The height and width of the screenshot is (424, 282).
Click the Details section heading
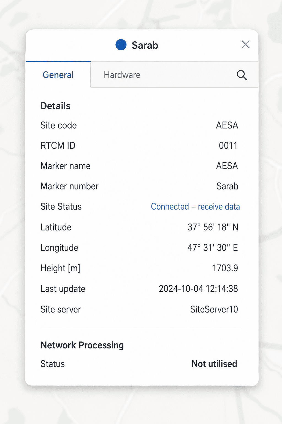click(x=55, y=106)
